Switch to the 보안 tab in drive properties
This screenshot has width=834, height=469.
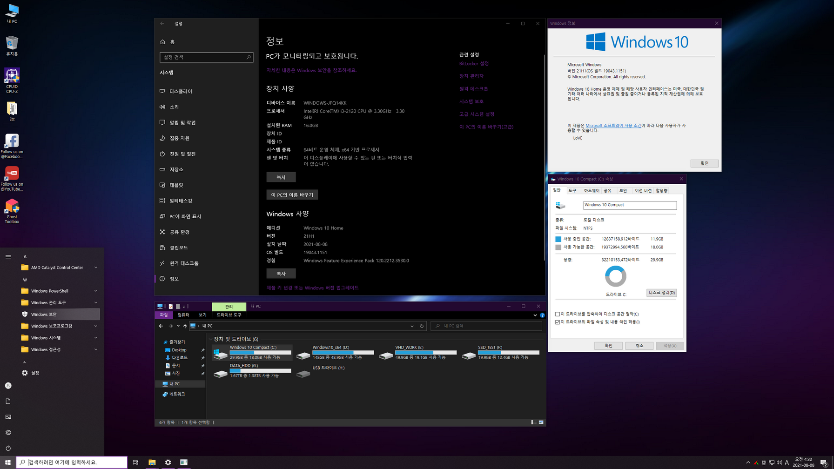(623, 191)
